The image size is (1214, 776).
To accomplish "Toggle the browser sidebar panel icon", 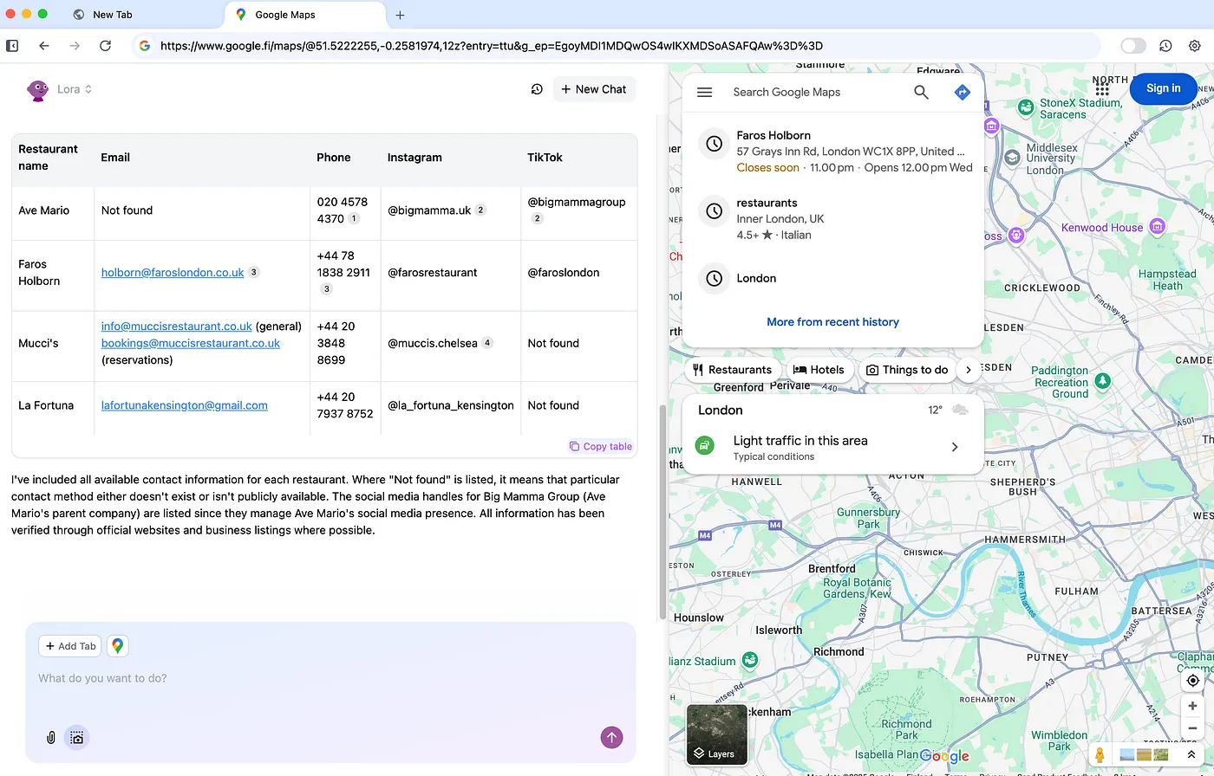I will point(12,46).
